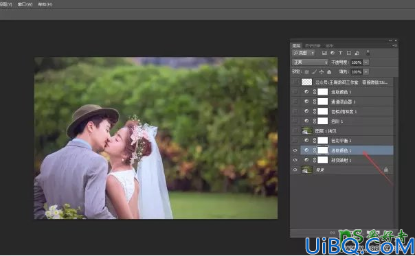The height and width of the screenshot is (256, 415).
Task: Show the 公众号 text watermark layer
Action: 295,82
